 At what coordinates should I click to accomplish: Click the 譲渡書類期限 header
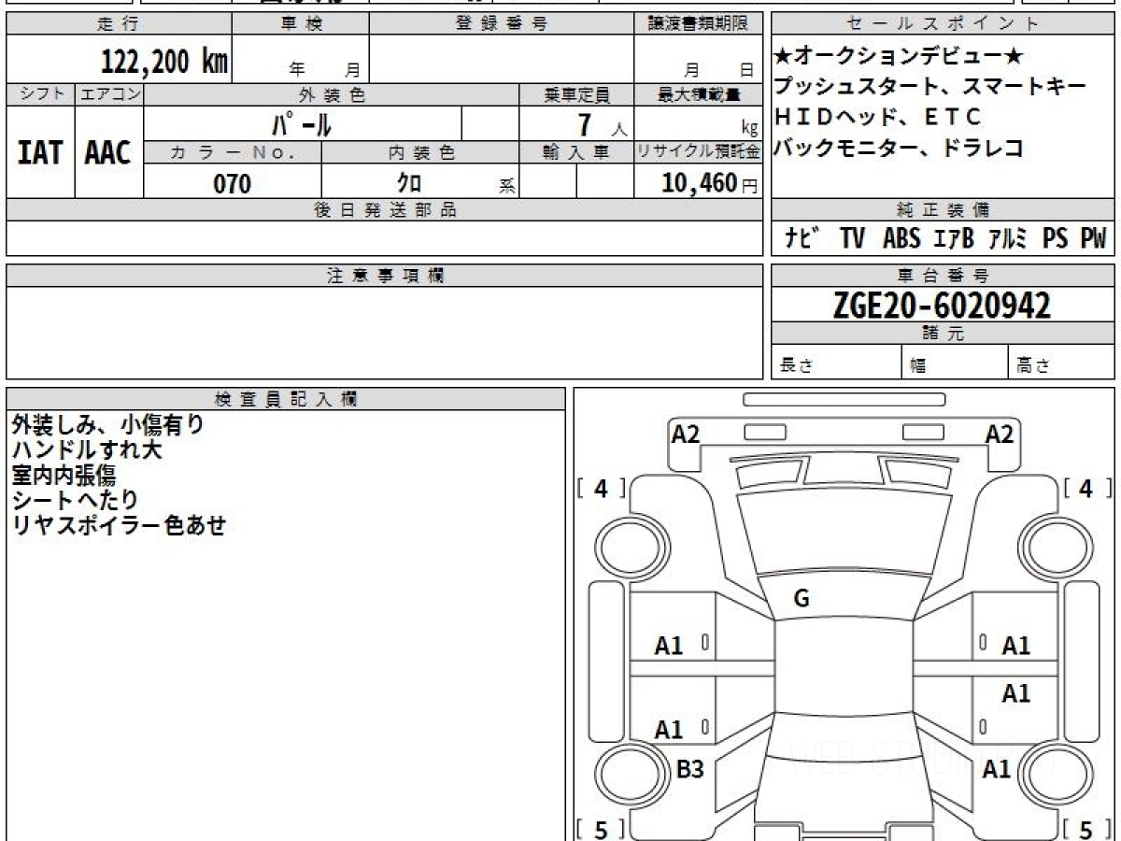[x=698, y=24]
